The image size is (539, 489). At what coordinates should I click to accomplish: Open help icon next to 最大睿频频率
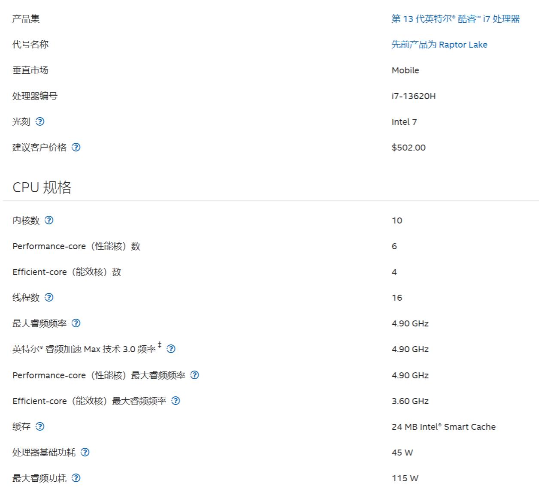(x=76, y=323)
